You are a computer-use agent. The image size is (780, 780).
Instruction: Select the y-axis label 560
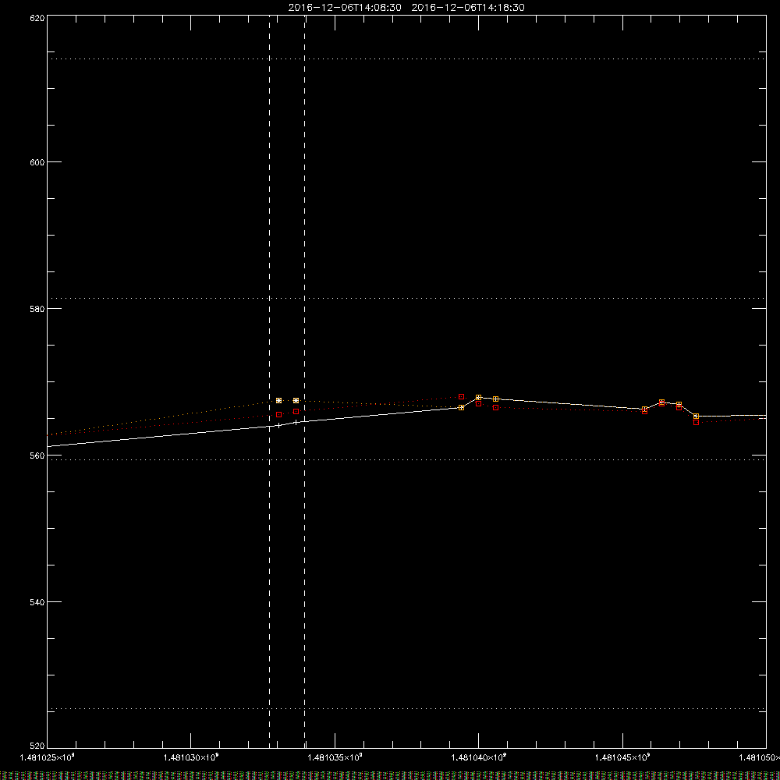(37, 456)
